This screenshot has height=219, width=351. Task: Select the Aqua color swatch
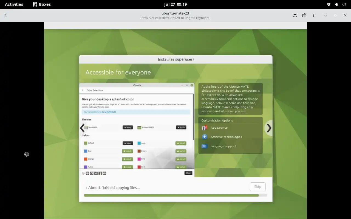139,143
